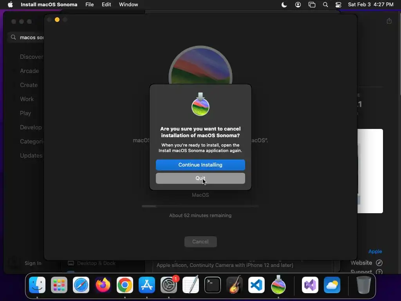Image resolution: width=401 pixels, height=301 pixels.
Task: Select Desktop & Dock in System Settings
Action: (x=92, y=263)
